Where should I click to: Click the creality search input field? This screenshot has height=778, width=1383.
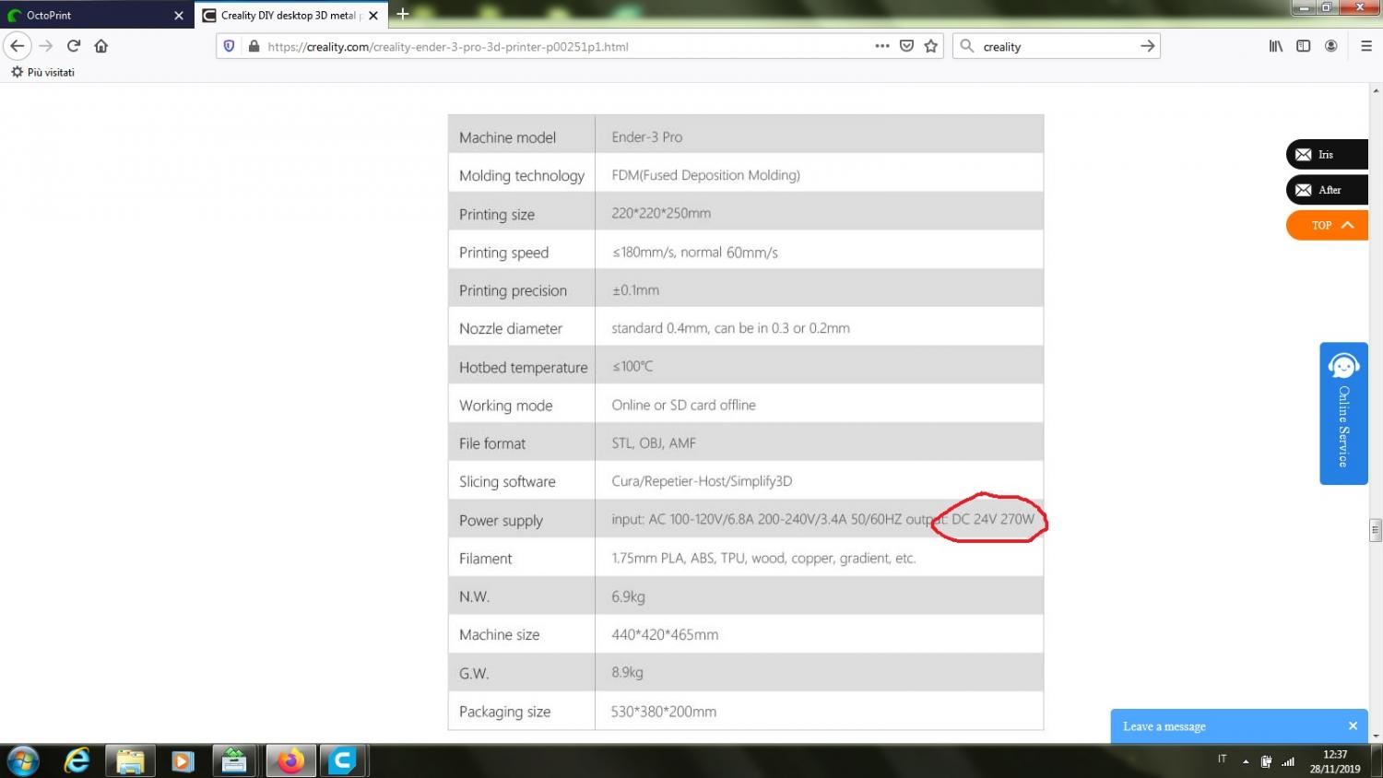(x=1051, y=46)
